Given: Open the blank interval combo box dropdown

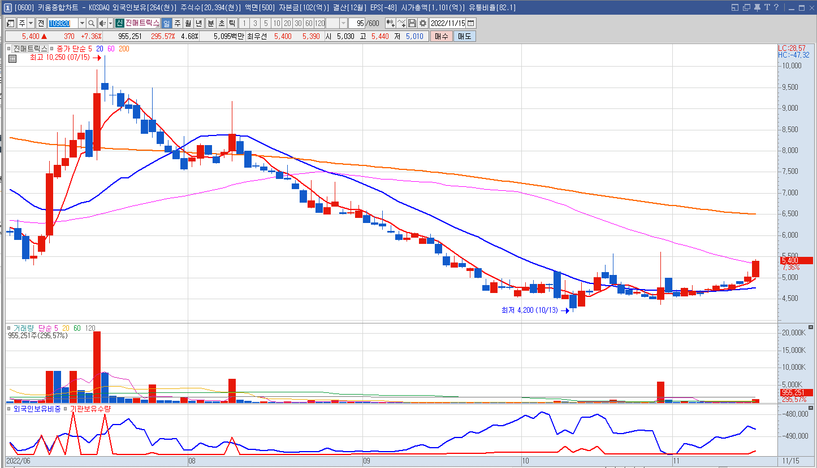Looking at the screenshot, I should 343,23.
